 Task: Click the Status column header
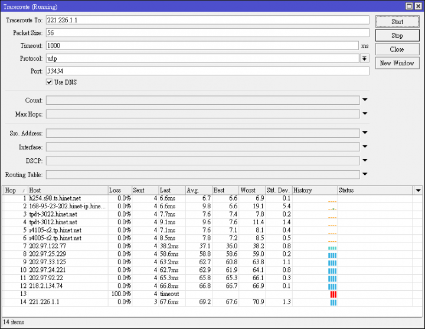[x=375, y=190]
